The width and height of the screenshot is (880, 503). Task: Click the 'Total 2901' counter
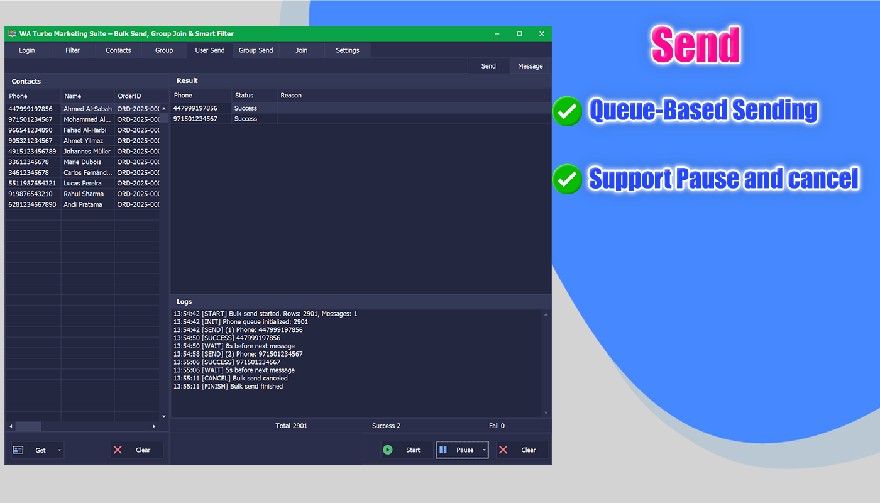292,426
